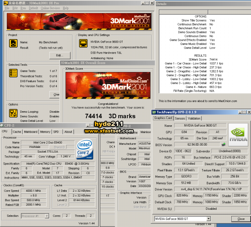Click the Multiplier x 8.0 field
The height and width of the screenshot is (227, 251).
tap(33, 195)
